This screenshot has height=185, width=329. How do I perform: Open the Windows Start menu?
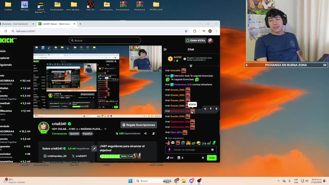coord(130,181)
